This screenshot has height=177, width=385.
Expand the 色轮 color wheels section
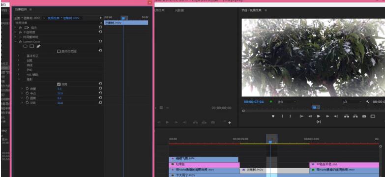click(x=19, y=70)
